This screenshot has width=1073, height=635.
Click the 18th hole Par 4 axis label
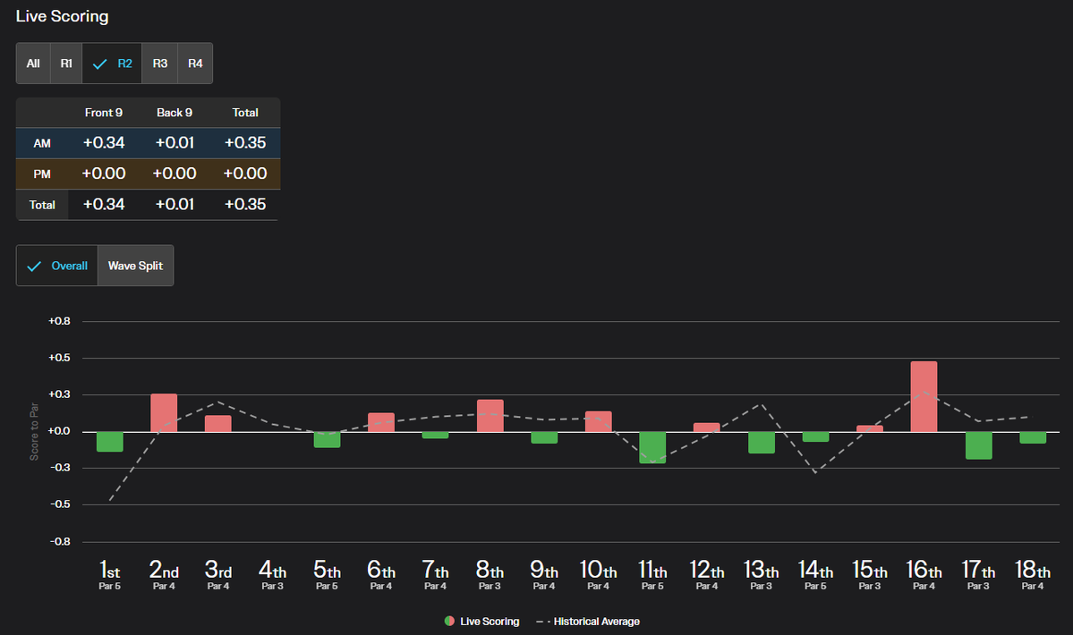click(1033, 574)
